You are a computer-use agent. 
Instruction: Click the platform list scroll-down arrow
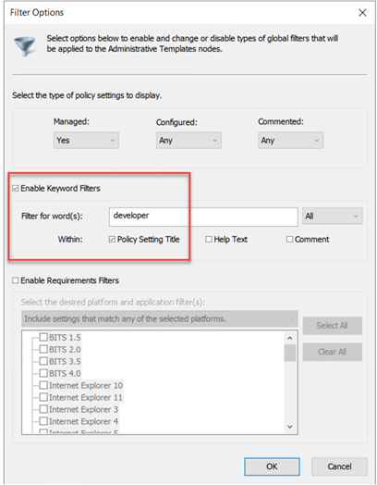[x=289, y=427]
